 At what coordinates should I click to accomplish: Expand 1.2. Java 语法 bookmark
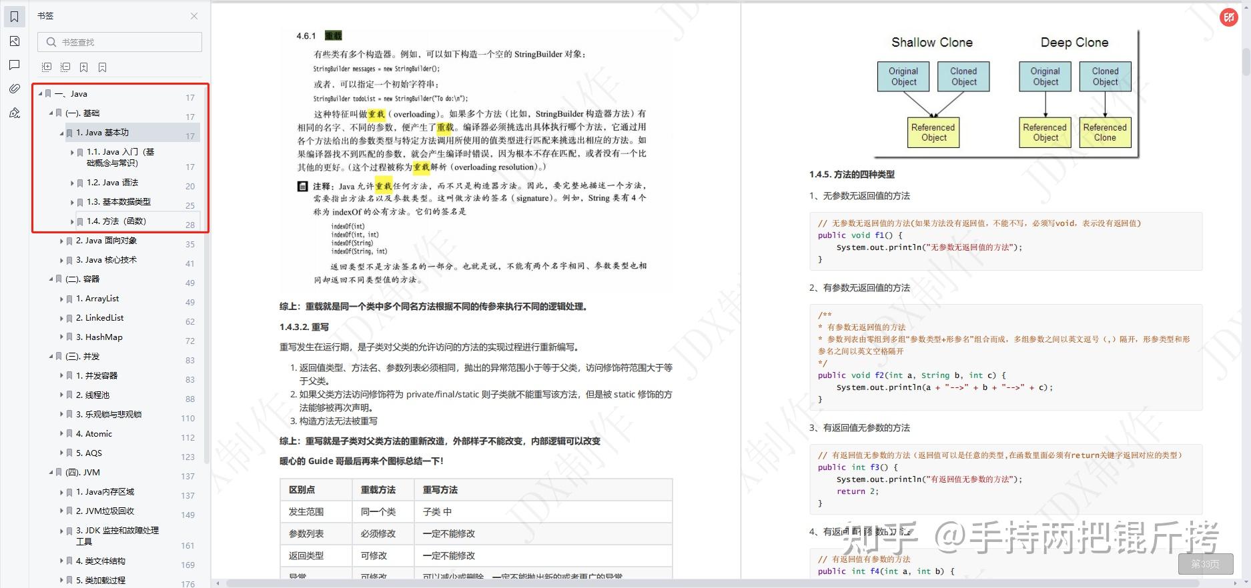coord(72,183)
